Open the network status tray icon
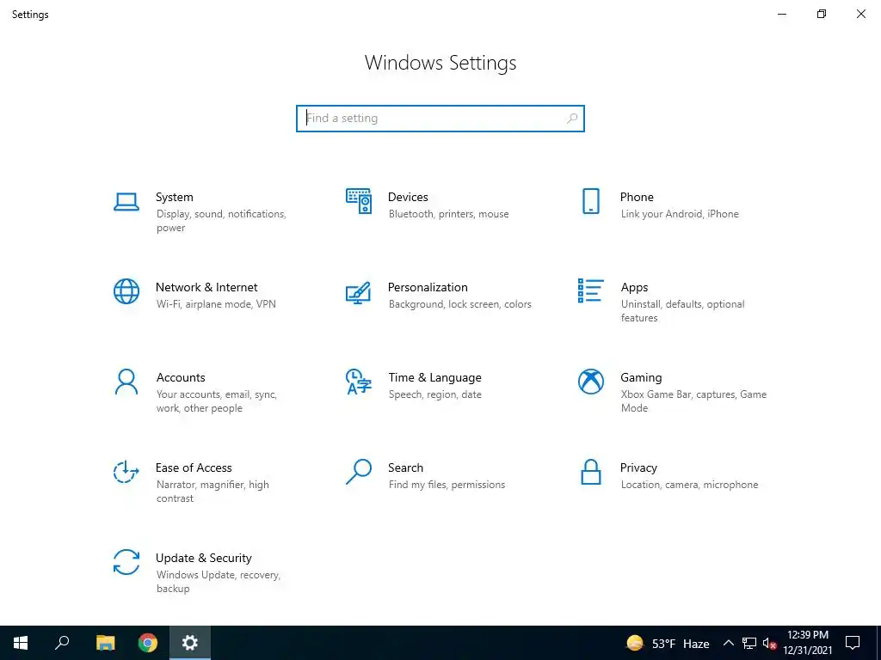881x660 pixels. click(x=749, y=643)
